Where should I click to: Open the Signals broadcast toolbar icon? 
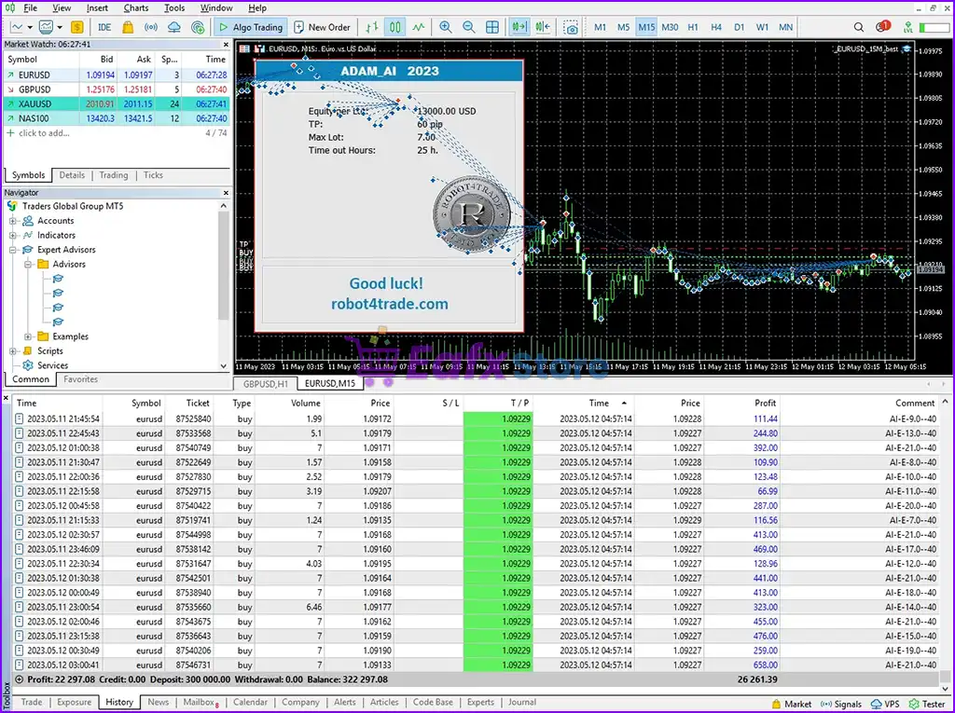tap(151, 27)
